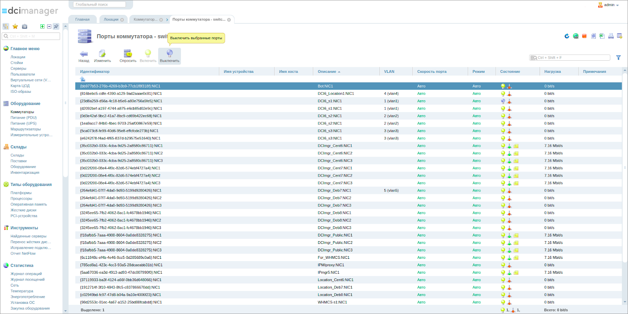The width and height of the screenshot is (628, 314).
Task: Click the Назад back arrow button
Action: click(x=84, y=56)
